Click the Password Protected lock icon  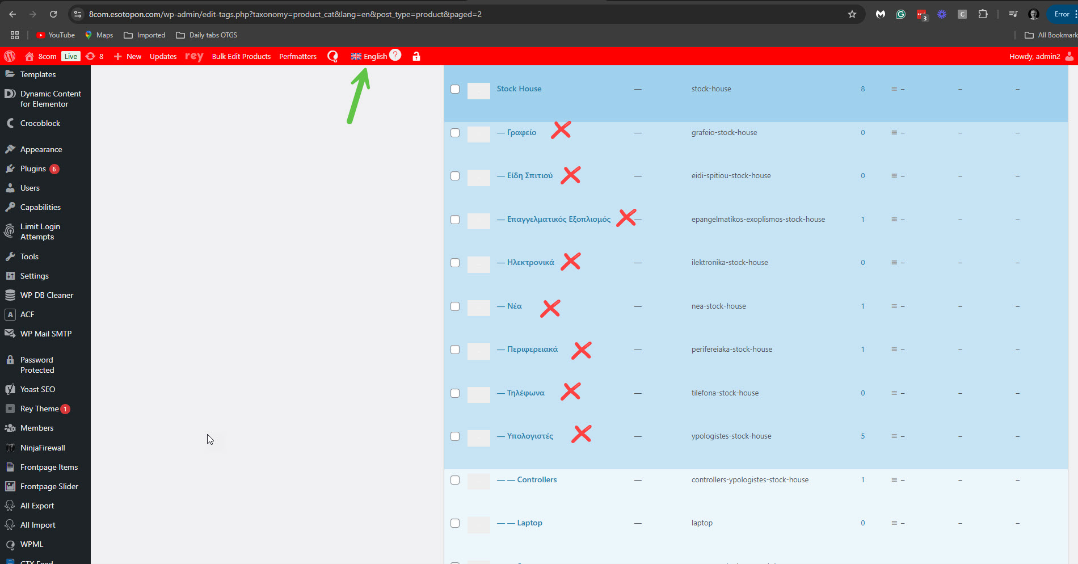[10, 360]
